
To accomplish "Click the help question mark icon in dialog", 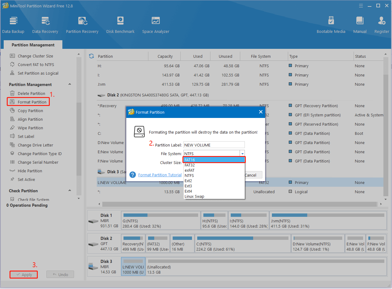I will [x=133, y=175].
